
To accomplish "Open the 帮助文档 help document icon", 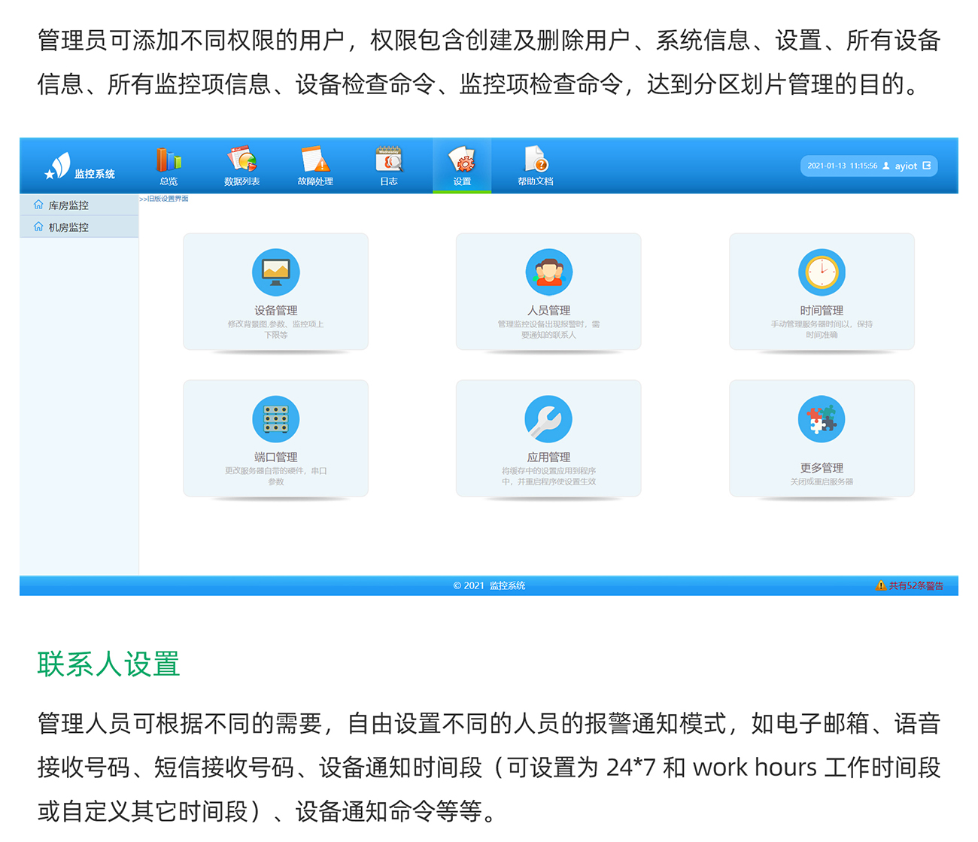I will [x=535, y=166].
